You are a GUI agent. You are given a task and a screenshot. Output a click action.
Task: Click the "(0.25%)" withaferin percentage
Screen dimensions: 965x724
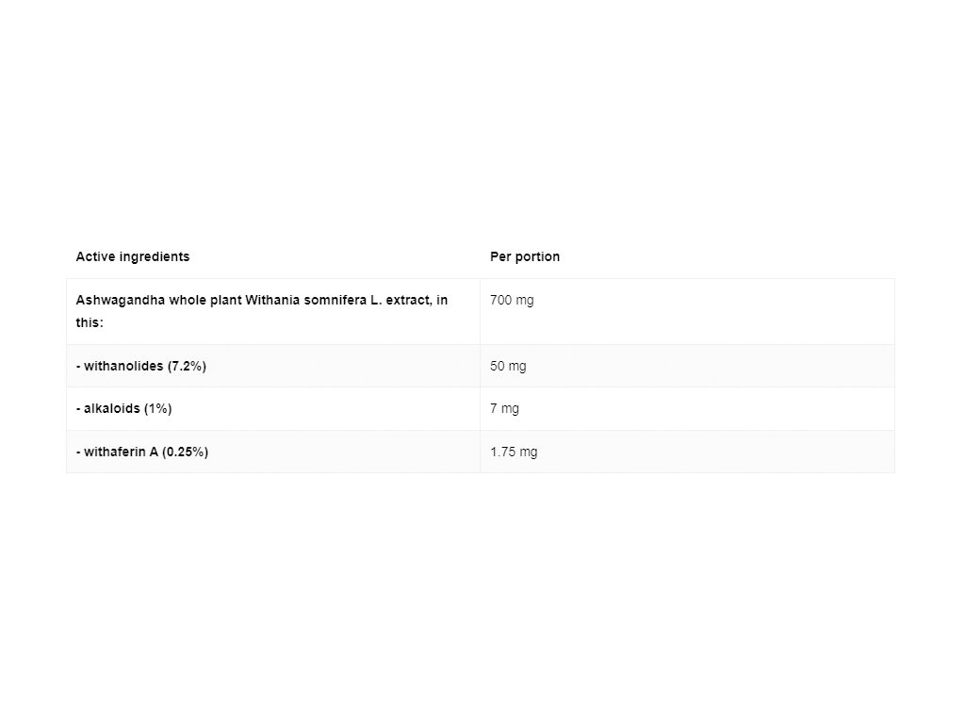point(186,452)
